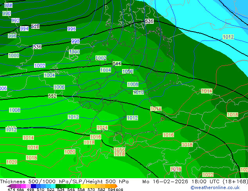Click the 552 height contour label
Image resolution: width=248 pixels, height=191 pixels.
coord(52,96)
